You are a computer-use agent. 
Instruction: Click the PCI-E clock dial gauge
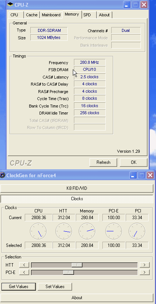pyautogui.click(x=113, y=231)
